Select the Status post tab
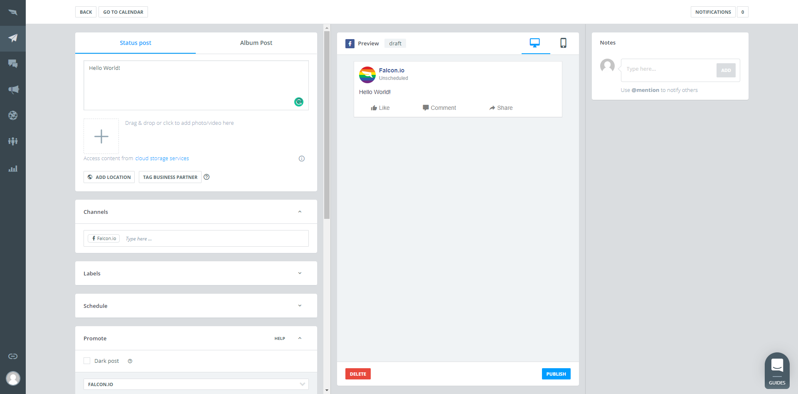The height and width of the screenshot is (394, 798). click(135, 43)
